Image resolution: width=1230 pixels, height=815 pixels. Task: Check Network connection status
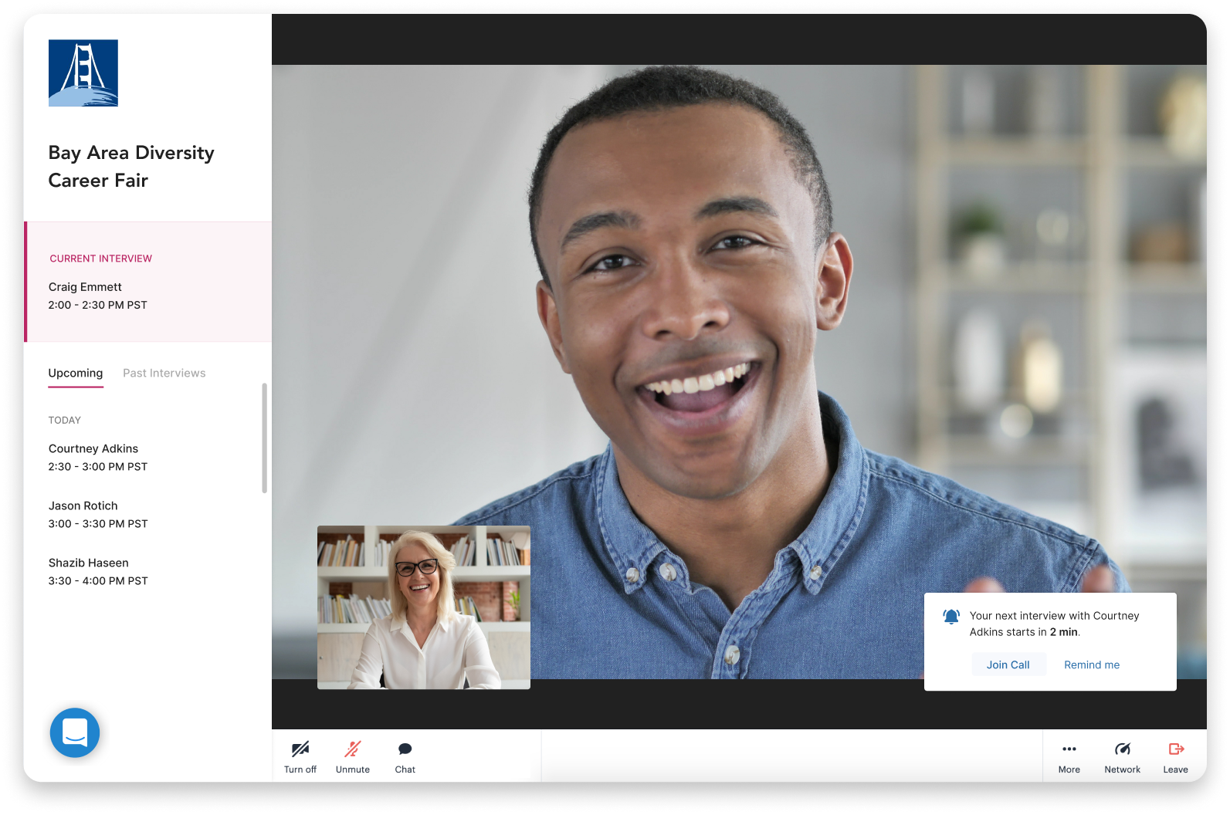pos(1122,756)
